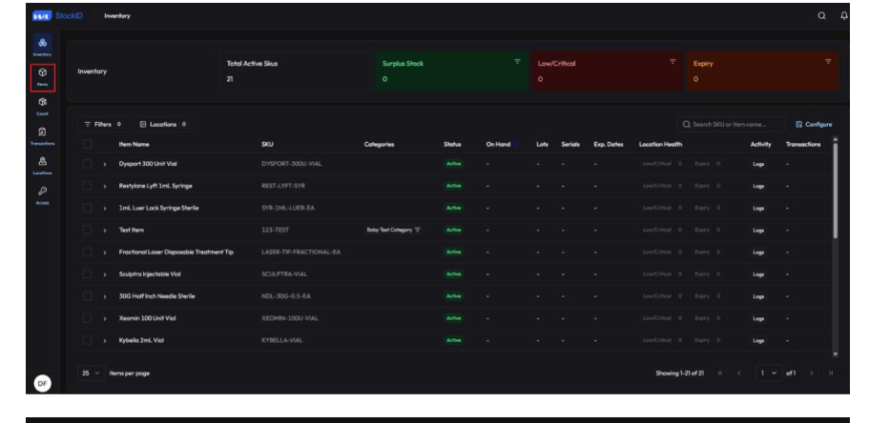Click the On Hand info icon
Image resolution: width=890 pixels, height=423 pixels.
pos(515,145)
